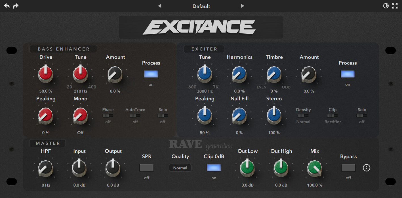Toggle the Bypass button
This screenshot has height=198, width=402.
tap(348, 168)
